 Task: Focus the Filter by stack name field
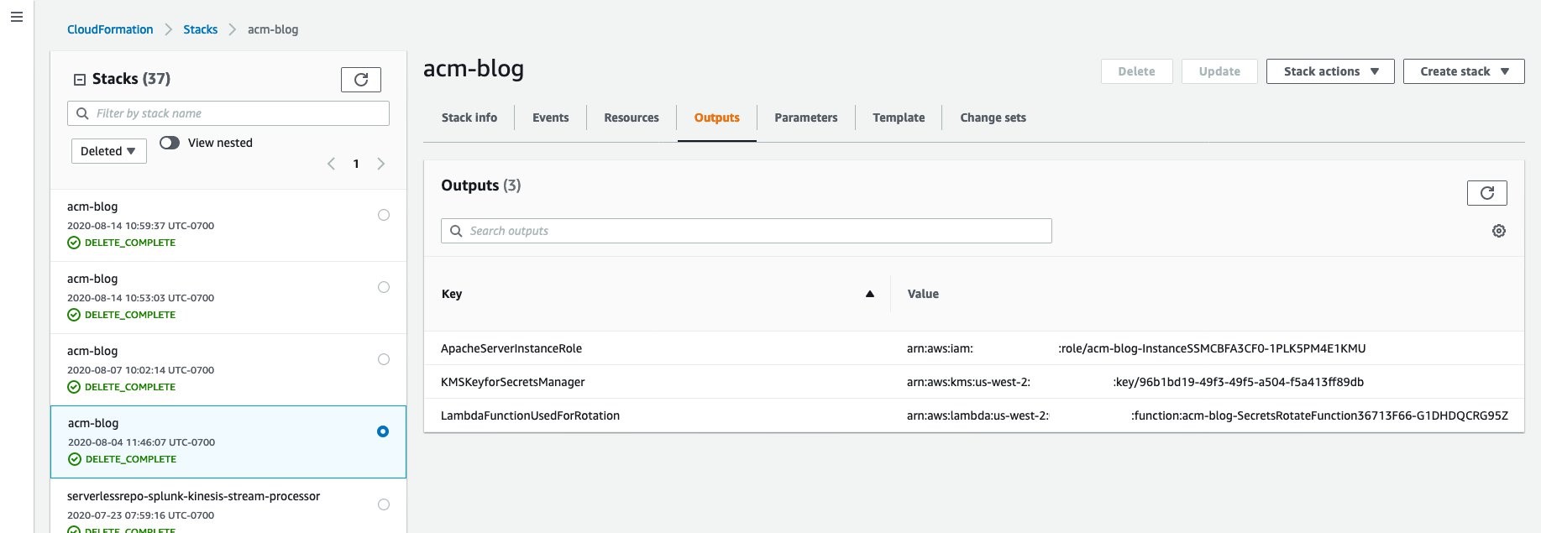point(228,113)
